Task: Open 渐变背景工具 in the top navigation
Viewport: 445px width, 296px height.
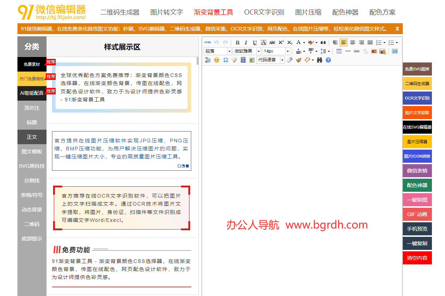Action: pyautogui.click(x=213, y=12)
